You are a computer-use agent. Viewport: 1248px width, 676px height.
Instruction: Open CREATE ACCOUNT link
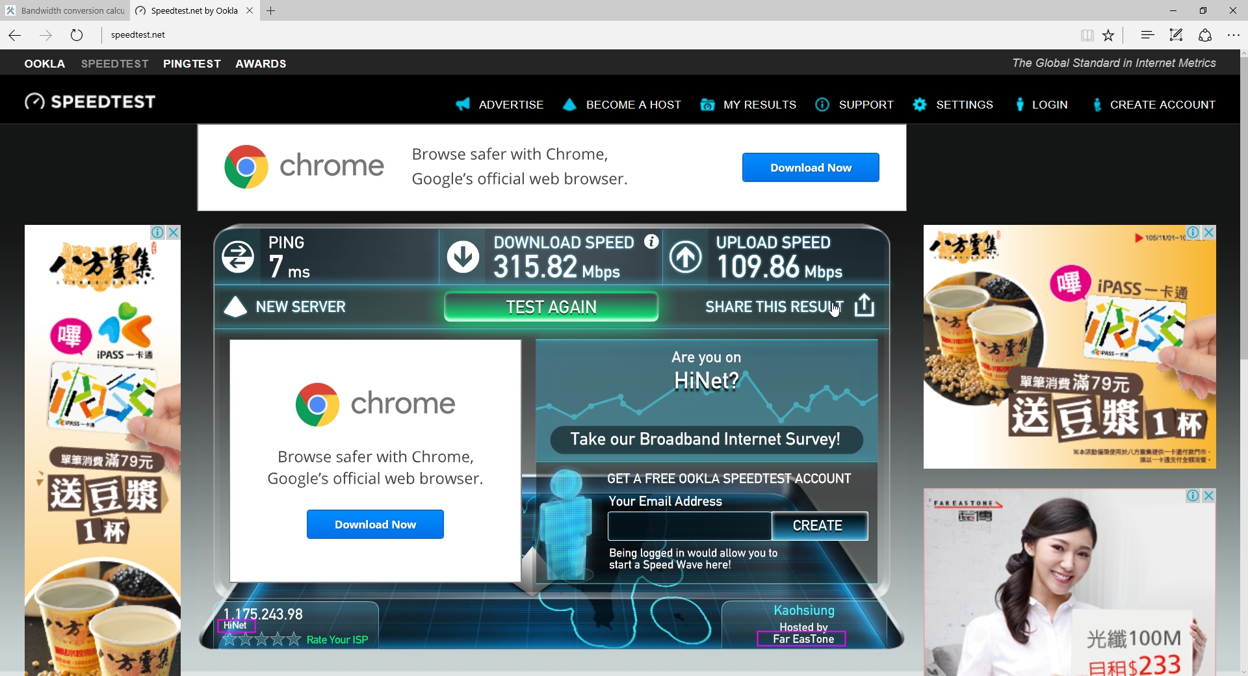[1162, 105]
